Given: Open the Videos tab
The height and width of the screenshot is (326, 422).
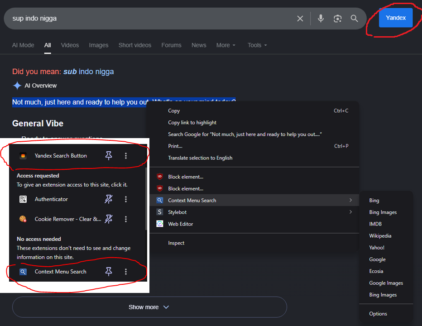Looking at the screenshot, I should [70, 45].
